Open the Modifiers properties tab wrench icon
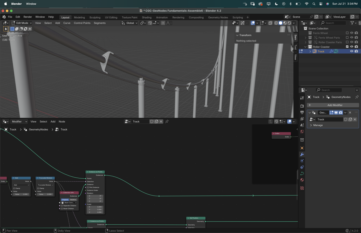 coord(302,154)
